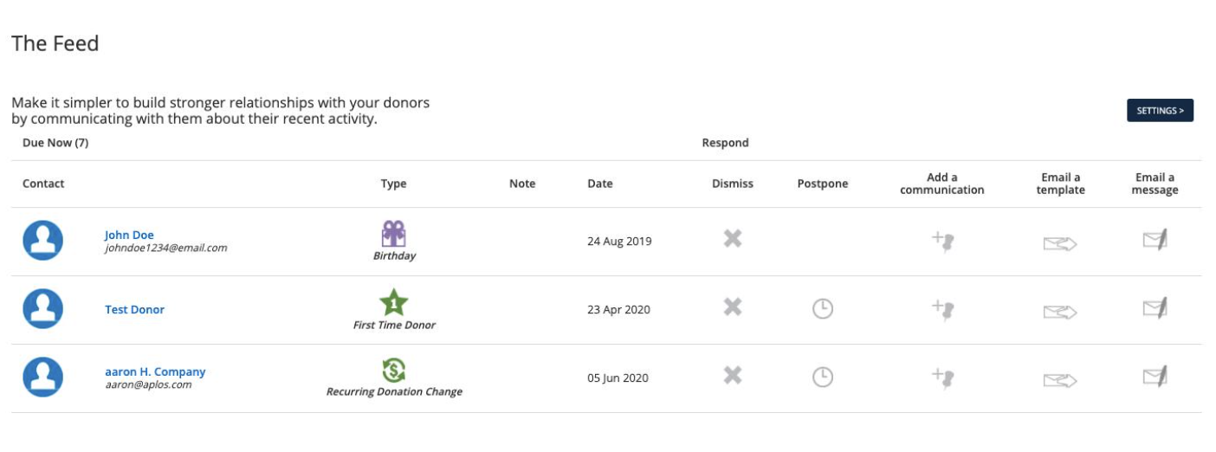Click the Type column header
1216x452 pixels.
pos(393,184)
